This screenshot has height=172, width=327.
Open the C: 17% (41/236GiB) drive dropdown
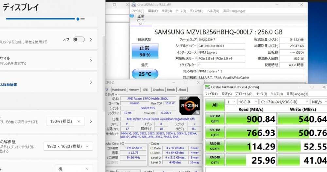284,102
